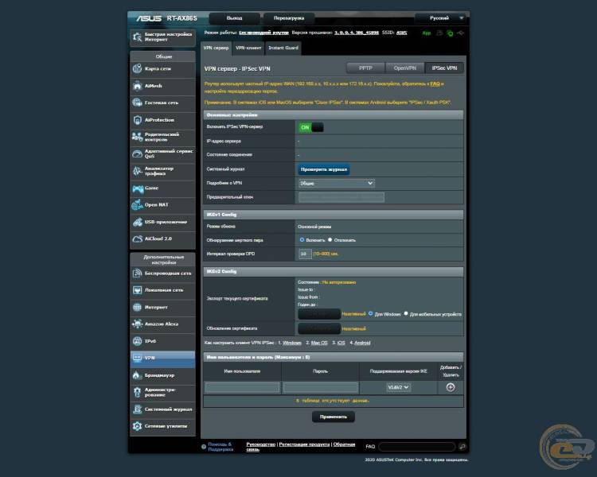Select the OpenVPN server type tab

(x=404, y=68)
